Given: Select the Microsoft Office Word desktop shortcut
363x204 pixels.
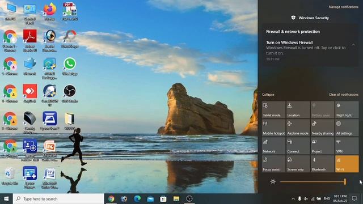Looking at the screenshot, I should pyautogui.click(x=49, y=177).
